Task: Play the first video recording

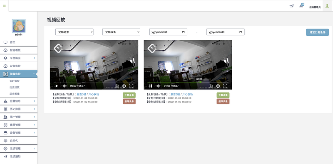Action: click(57, 86)
